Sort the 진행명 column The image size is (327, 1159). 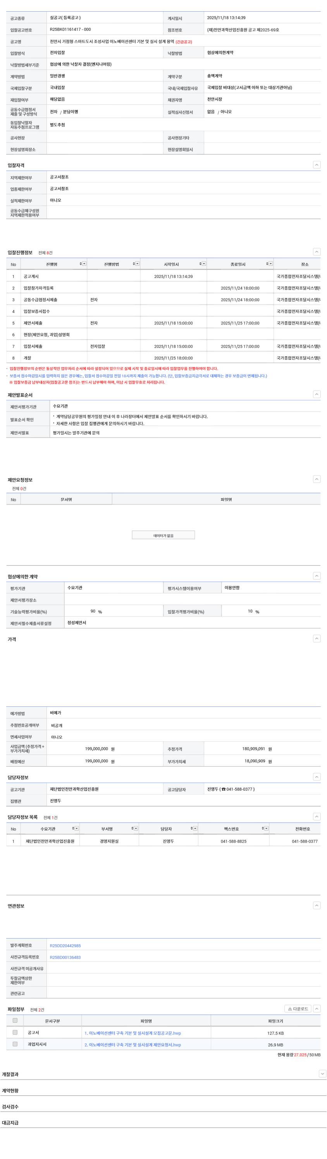[81, 264]
